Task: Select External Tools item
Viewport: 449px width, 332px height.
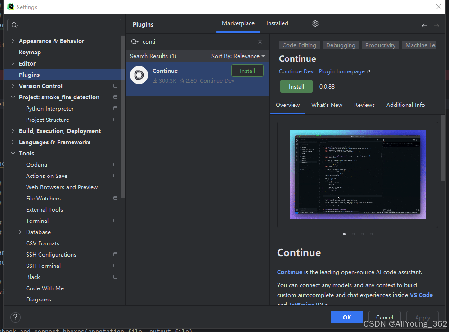Action: [45, 210]
